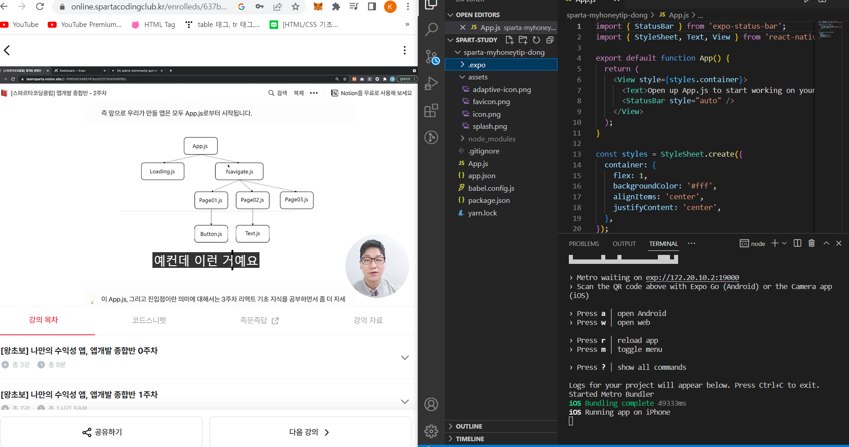Open the Run and Debug view icon
849x447 pixels.
tap(431, 83)
